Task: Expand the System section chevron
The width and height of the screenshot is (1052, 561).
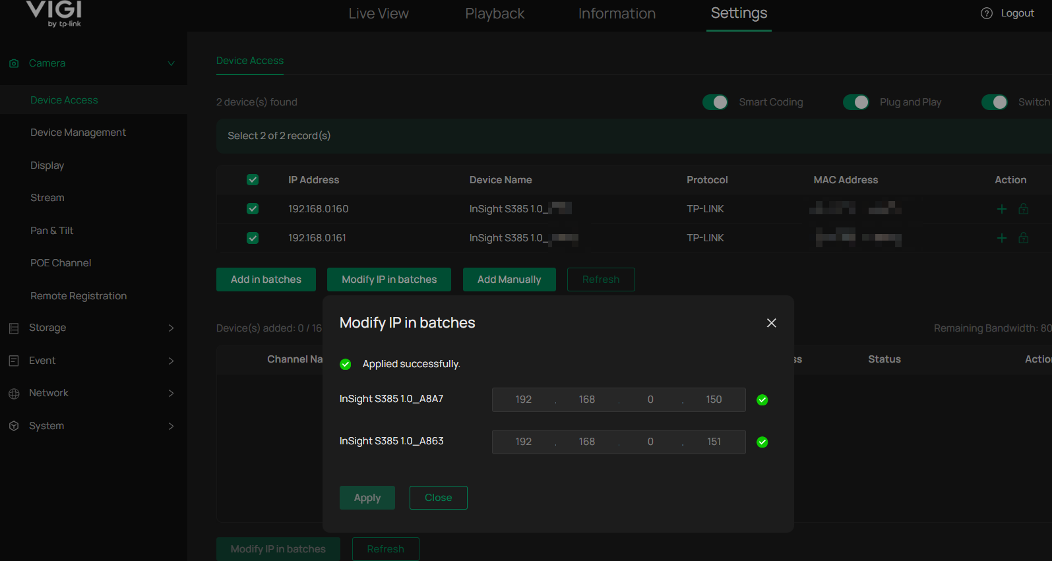Action: coord(171,426)
